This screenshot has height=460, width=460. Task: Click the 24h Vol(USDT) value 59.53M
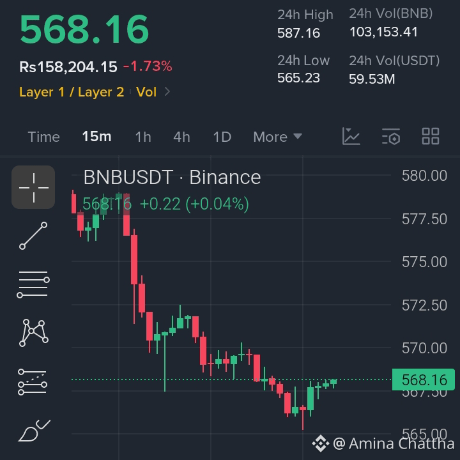(372, 79)
